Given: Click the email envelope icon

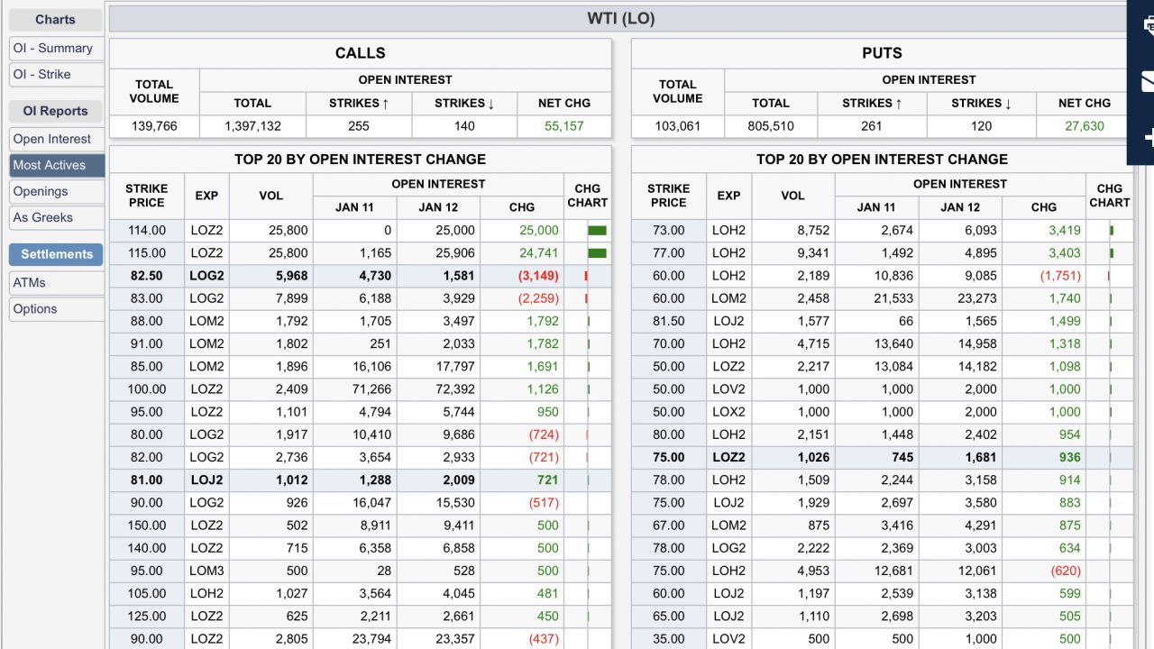Looking at the screenshot, I should tap(1147, 82).
